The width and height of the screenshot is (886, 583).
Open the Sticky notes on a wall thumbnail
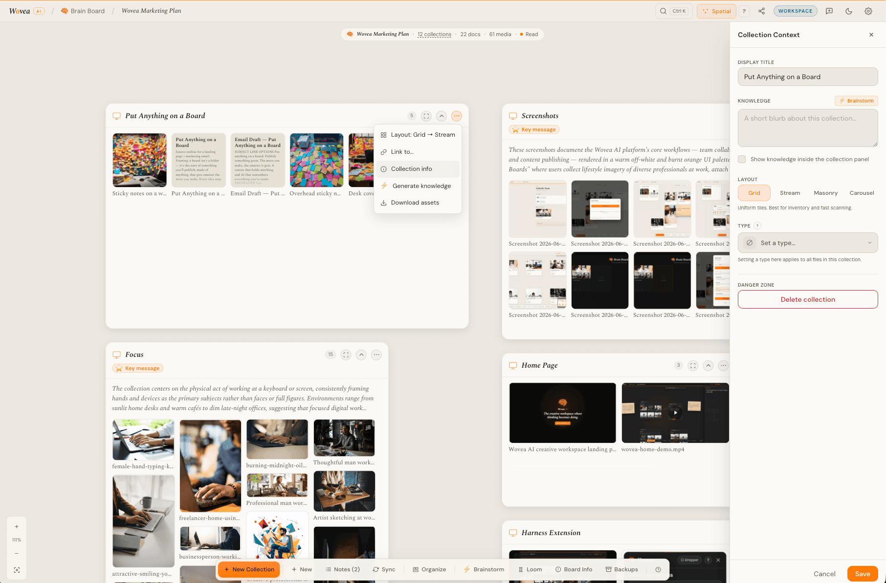(139, 160)
